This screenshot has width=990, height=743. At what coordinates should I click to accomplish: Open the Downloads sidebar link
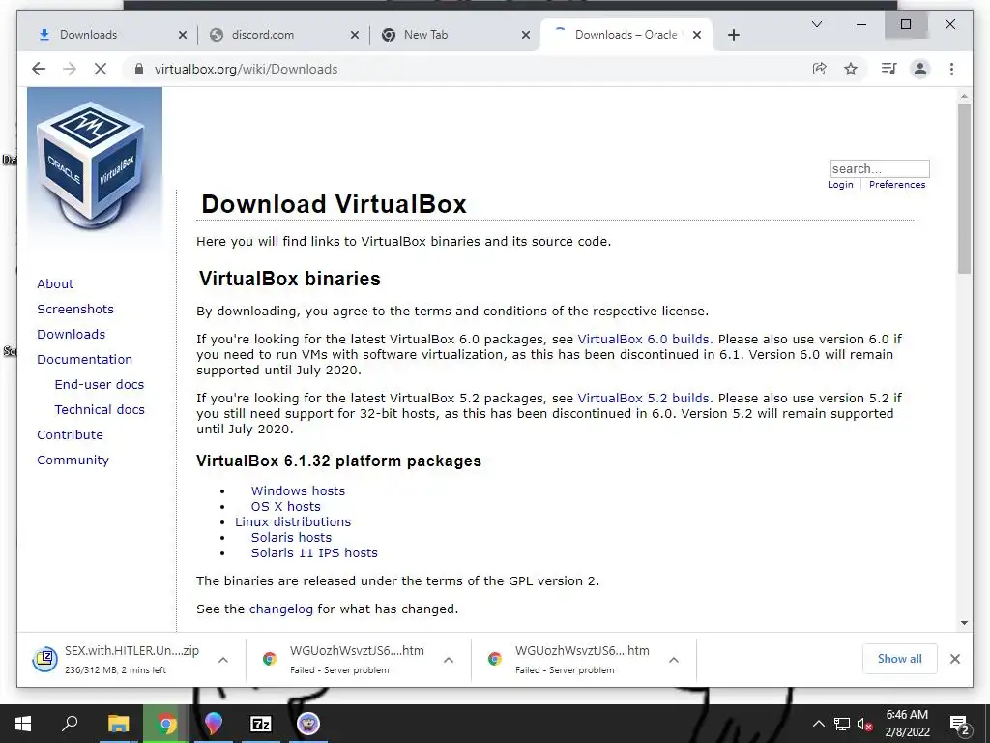click(x=71, y=334)
